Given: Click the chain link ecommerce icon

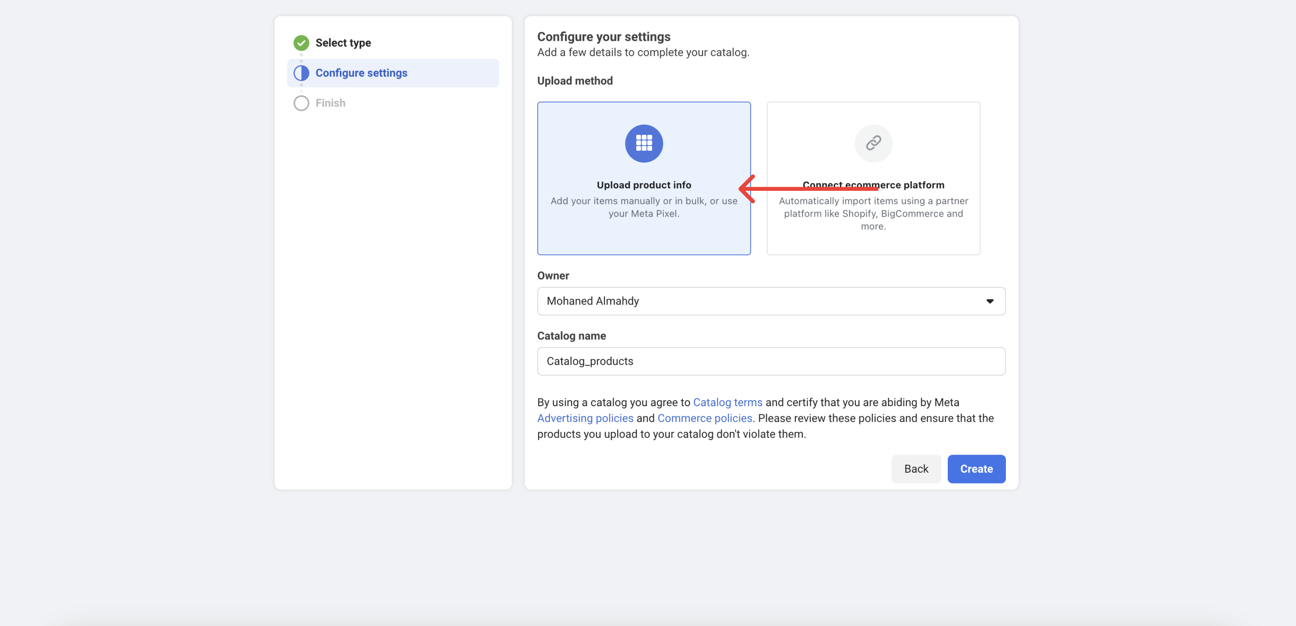Looking at the screenshot, I should 873,143.
